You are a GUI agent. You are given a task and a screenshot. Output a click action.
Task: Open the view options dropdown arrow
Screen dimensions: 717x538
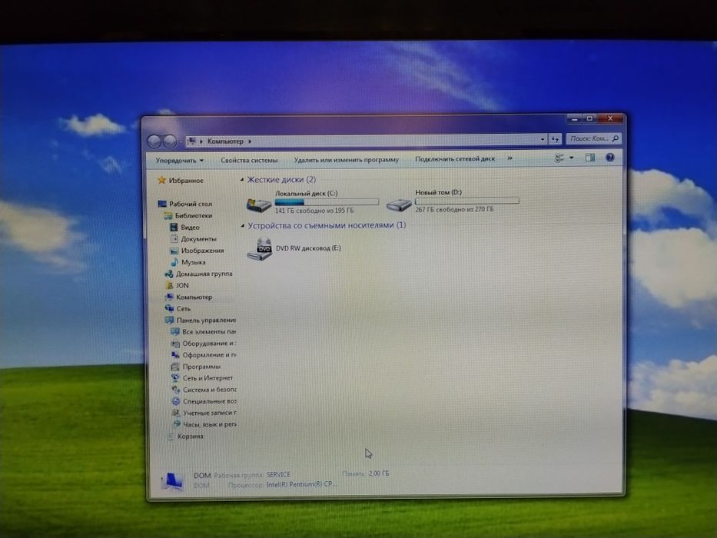pos(571,158)
